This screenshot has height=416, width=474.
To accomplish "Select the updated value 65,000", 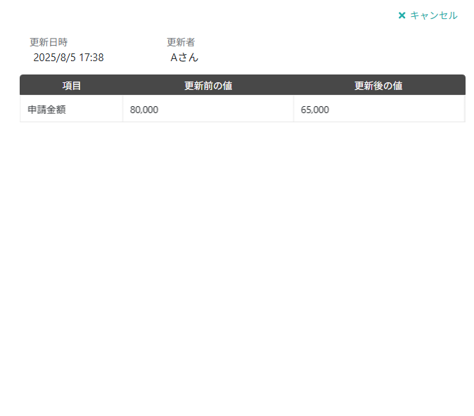I will (x=314, y=110).
